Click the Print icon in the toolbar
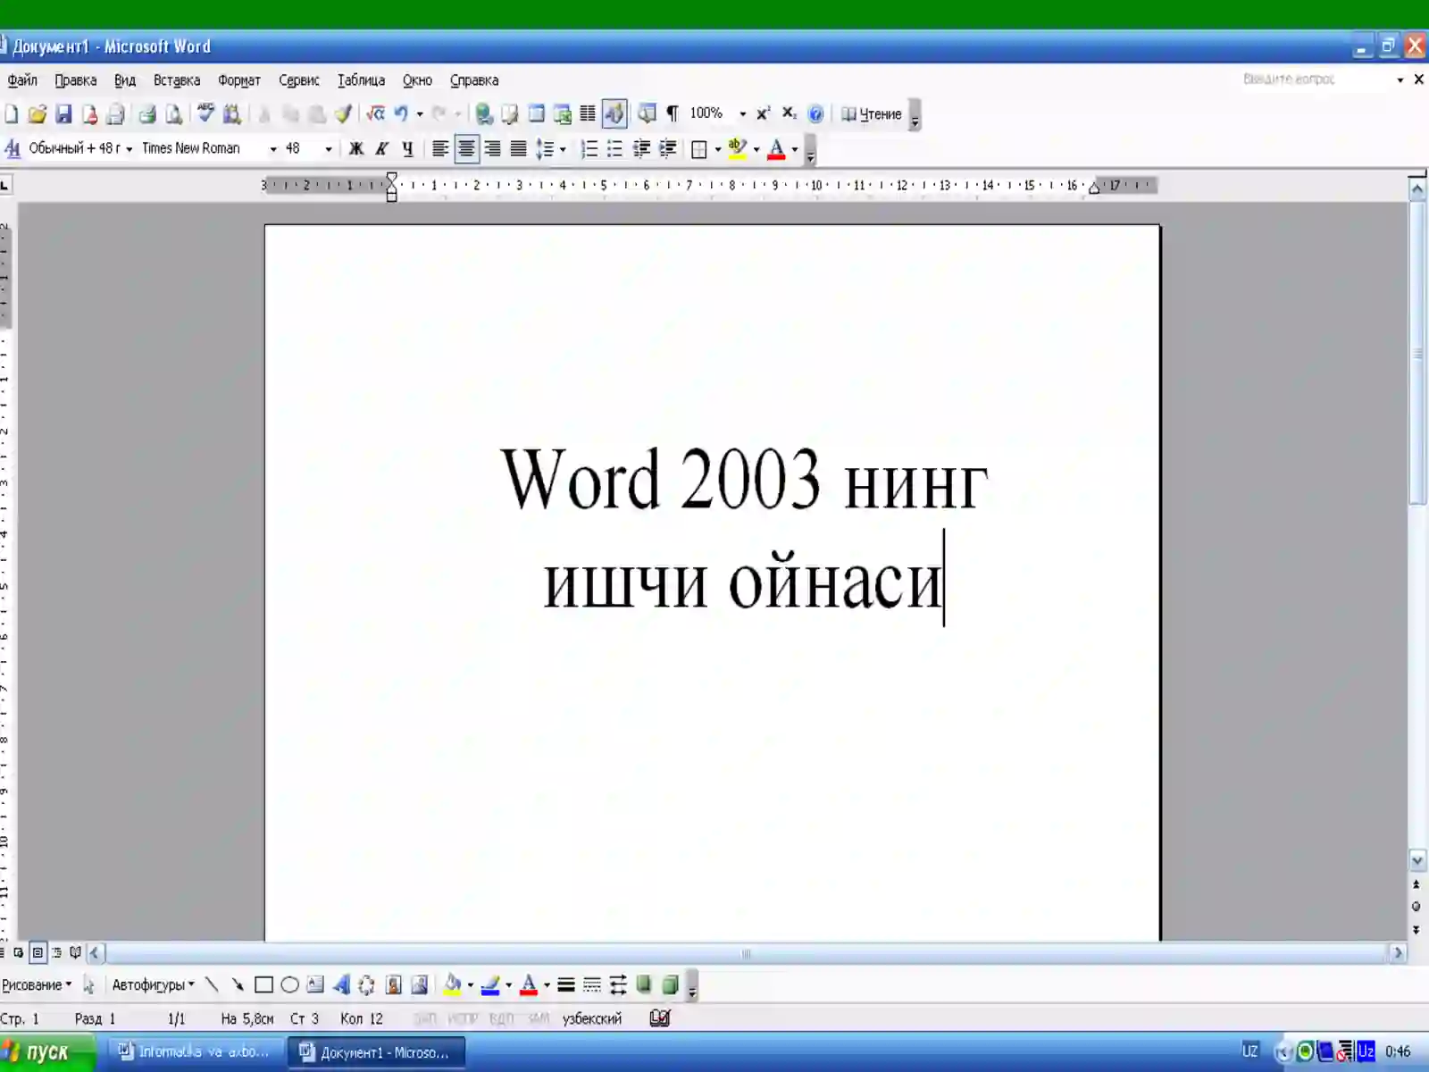 click(x=148, y=114)
